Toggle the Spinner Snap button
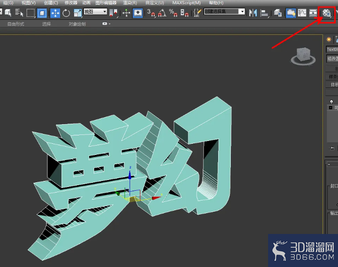Screen dimensions: 338x267 pyautogui.click(x=184, y=13)
